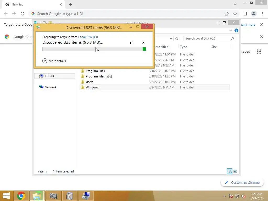Open the Windows Start button

pos(6,196)
